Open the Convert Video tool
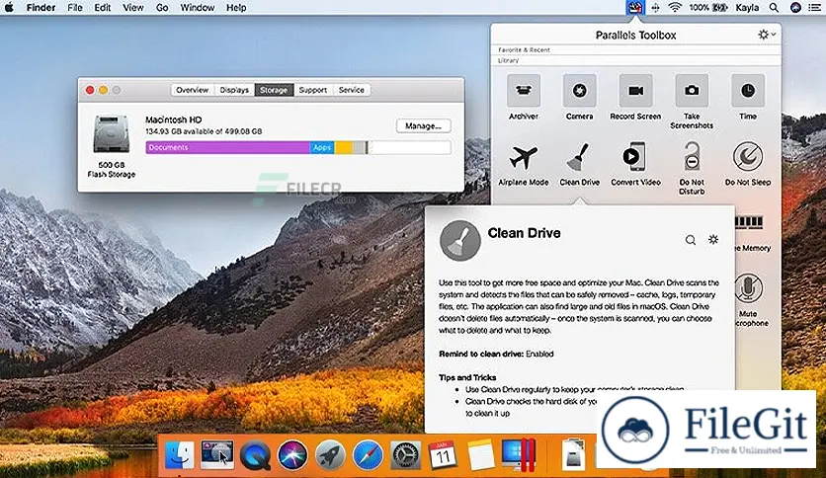This screenshot has width=826, height=478. coord(635,156)
